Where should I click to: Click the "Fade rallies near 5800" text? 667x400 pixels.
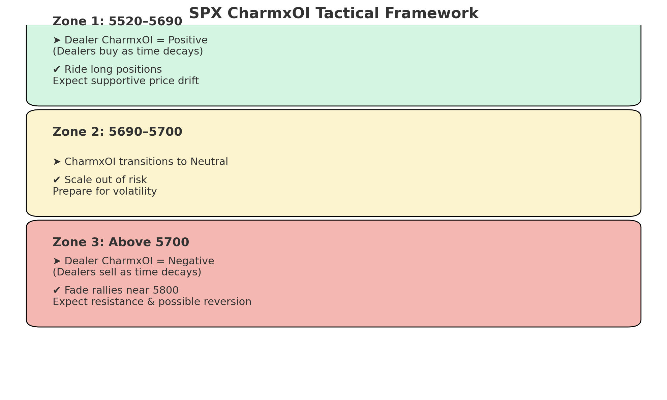pyautogui.click(x=121, y=291)
